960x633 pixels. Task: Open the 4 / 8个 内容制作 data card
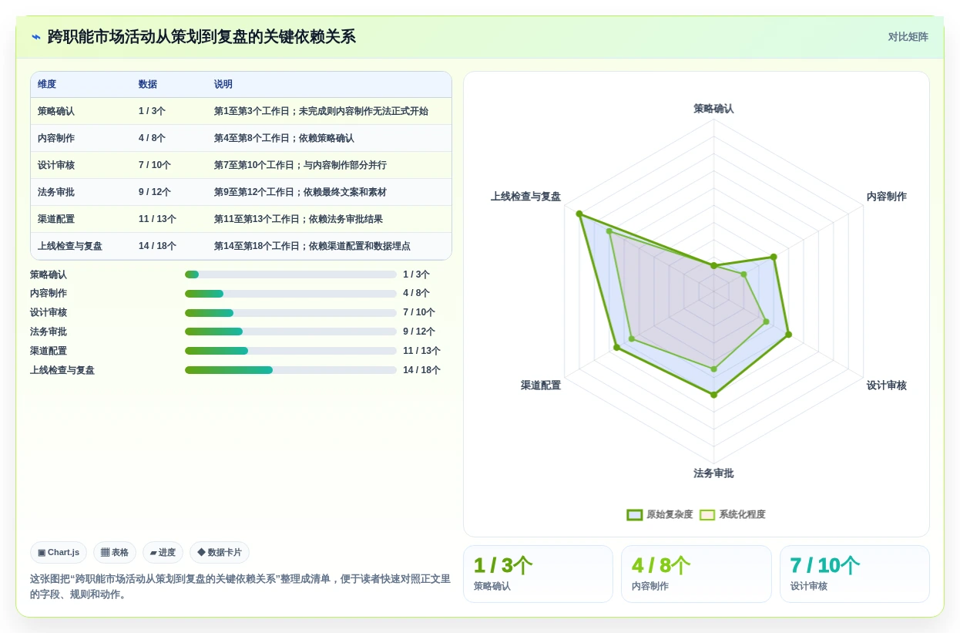pyautogui.click(x=697, y=574)
